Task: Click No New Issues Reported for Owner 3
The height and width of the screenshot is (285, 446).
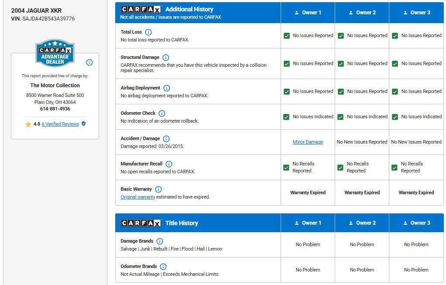Action: 416,142
